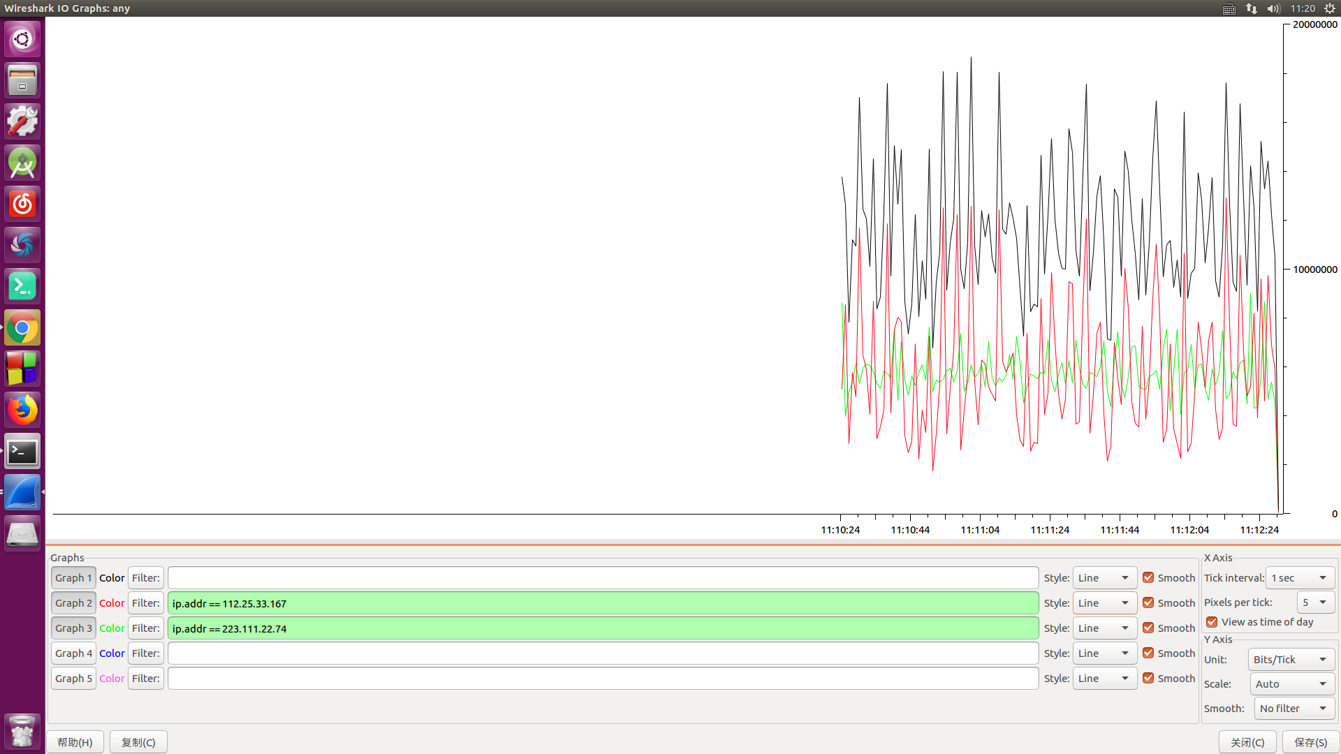Click the 关闭(C) close button
The width and height of the screenshot is (1341, 754).
point(1247,742)
